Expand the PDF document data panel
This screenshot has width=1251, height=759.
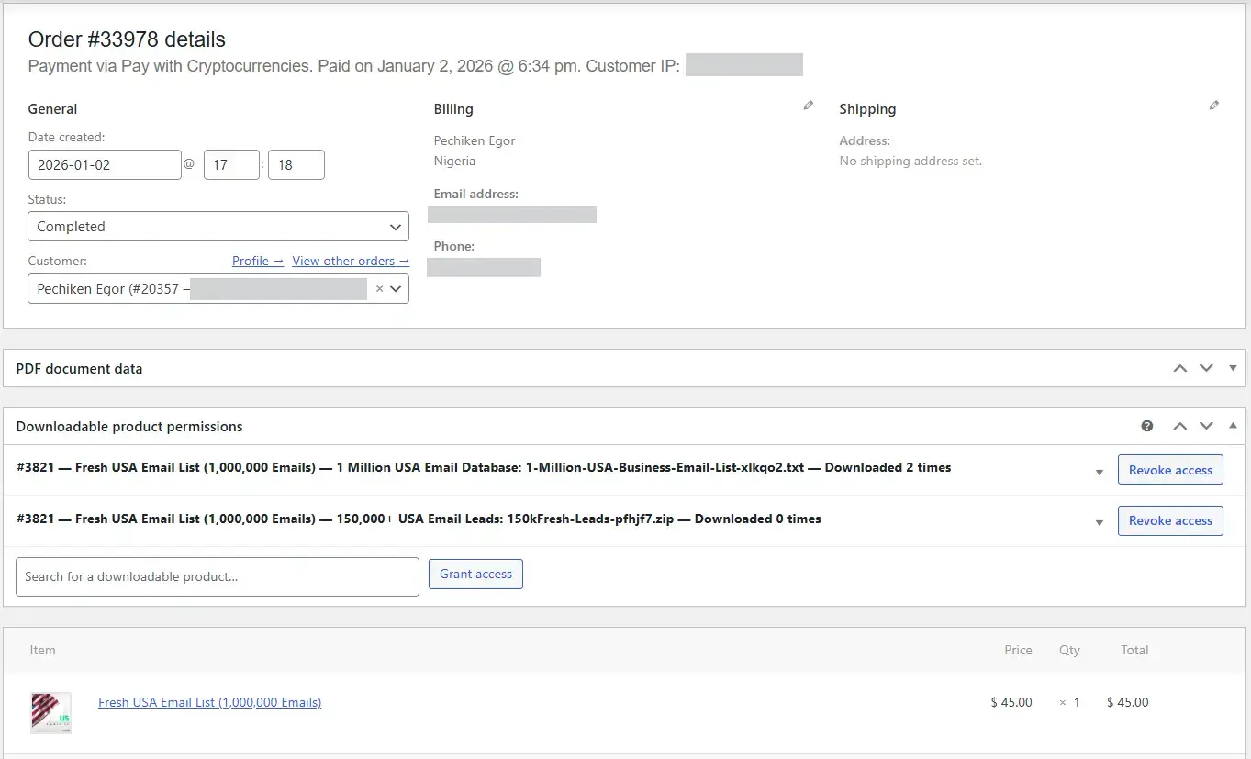point(1233,368)
